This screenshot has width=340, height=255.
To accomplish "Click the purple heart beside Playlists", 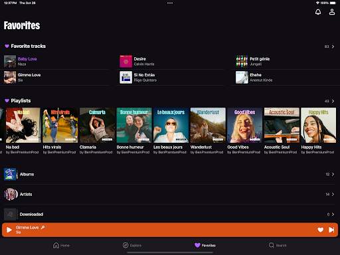I will (x=7, y=101).
